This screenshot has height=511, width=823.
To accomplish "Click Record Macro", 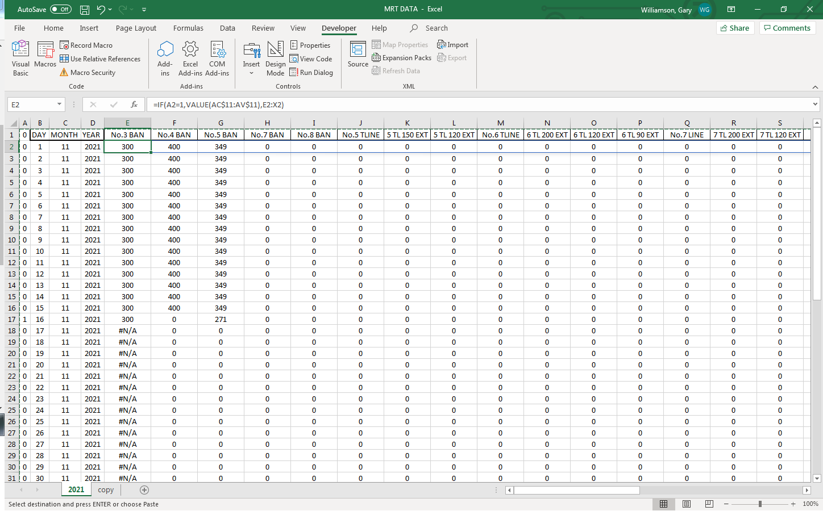I will click(x=86, y=45).
